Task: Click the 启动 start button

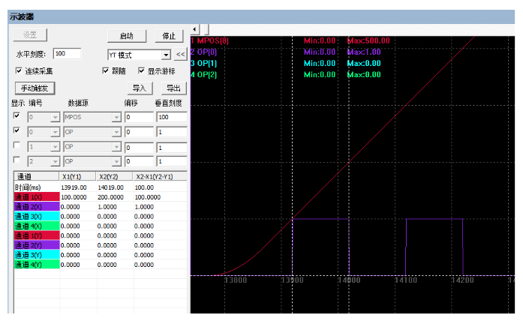Action: pyautogui.click(x=127, y=36)
